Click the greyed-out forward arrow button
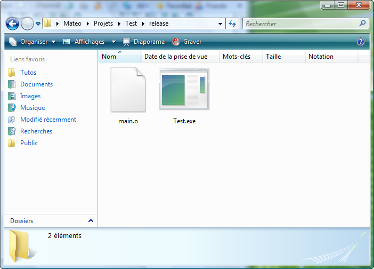Viewport: 374px width, 269px height. [27, 23]
